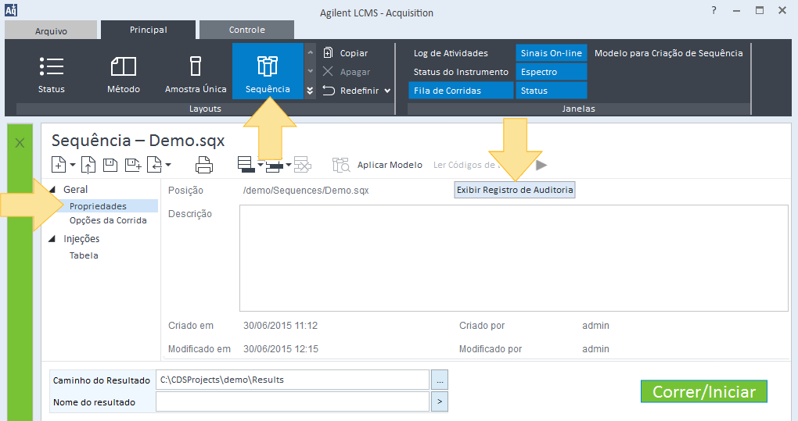Screen dimensions: 798x421
Task: Open the Status layout
Action: point(52,74)
